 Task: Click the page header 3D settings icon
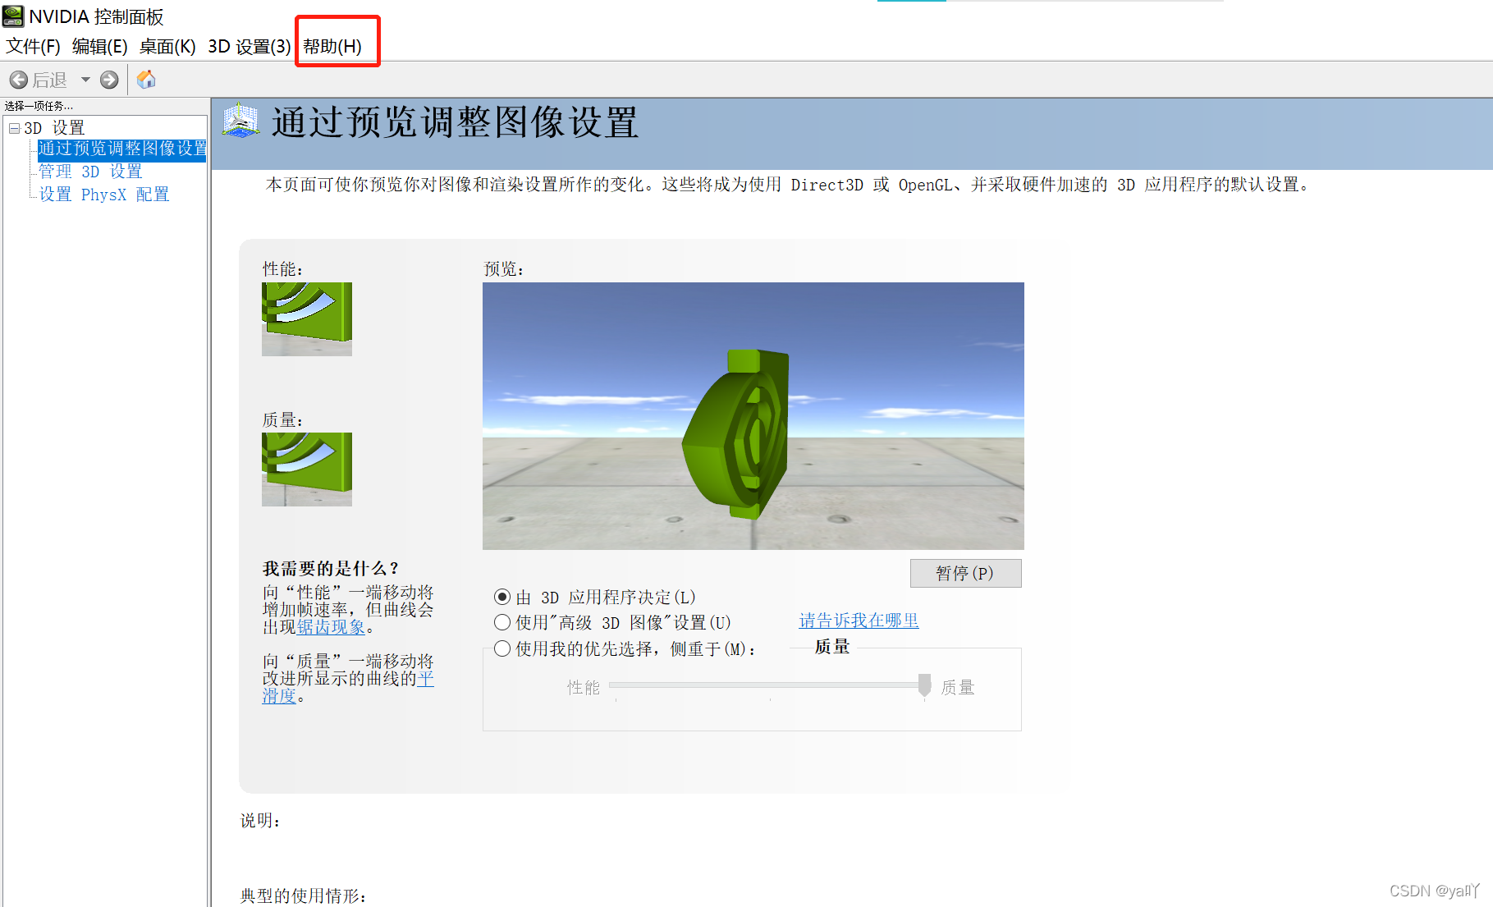240,121
